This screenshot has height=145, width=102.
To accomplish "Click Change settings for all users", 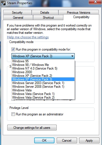I will (32, 128).
